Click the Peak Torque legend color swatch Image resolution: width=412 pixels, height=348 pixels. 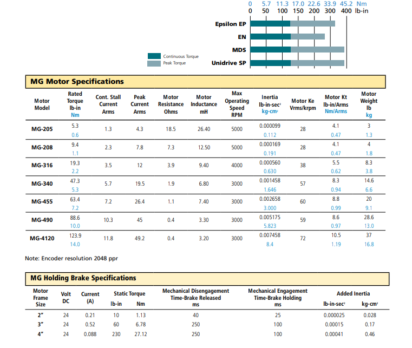[x=154, y=63]
